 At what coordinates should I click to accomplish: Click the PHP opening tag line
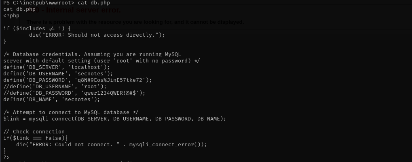11,16
